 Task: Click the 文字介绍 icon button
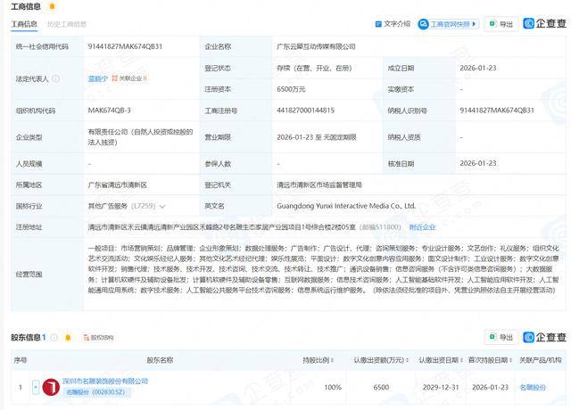(x=392, y=23)
